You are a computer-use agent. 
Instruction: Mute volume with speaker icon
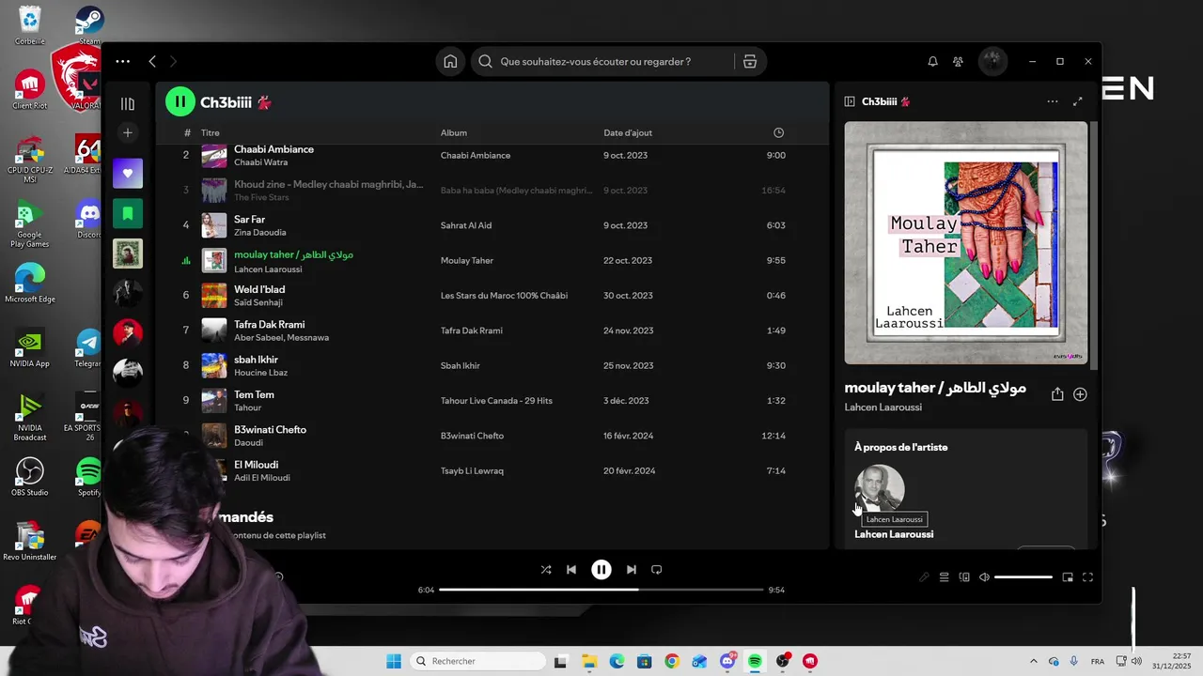pyautogui.click(x=984, y=577)
